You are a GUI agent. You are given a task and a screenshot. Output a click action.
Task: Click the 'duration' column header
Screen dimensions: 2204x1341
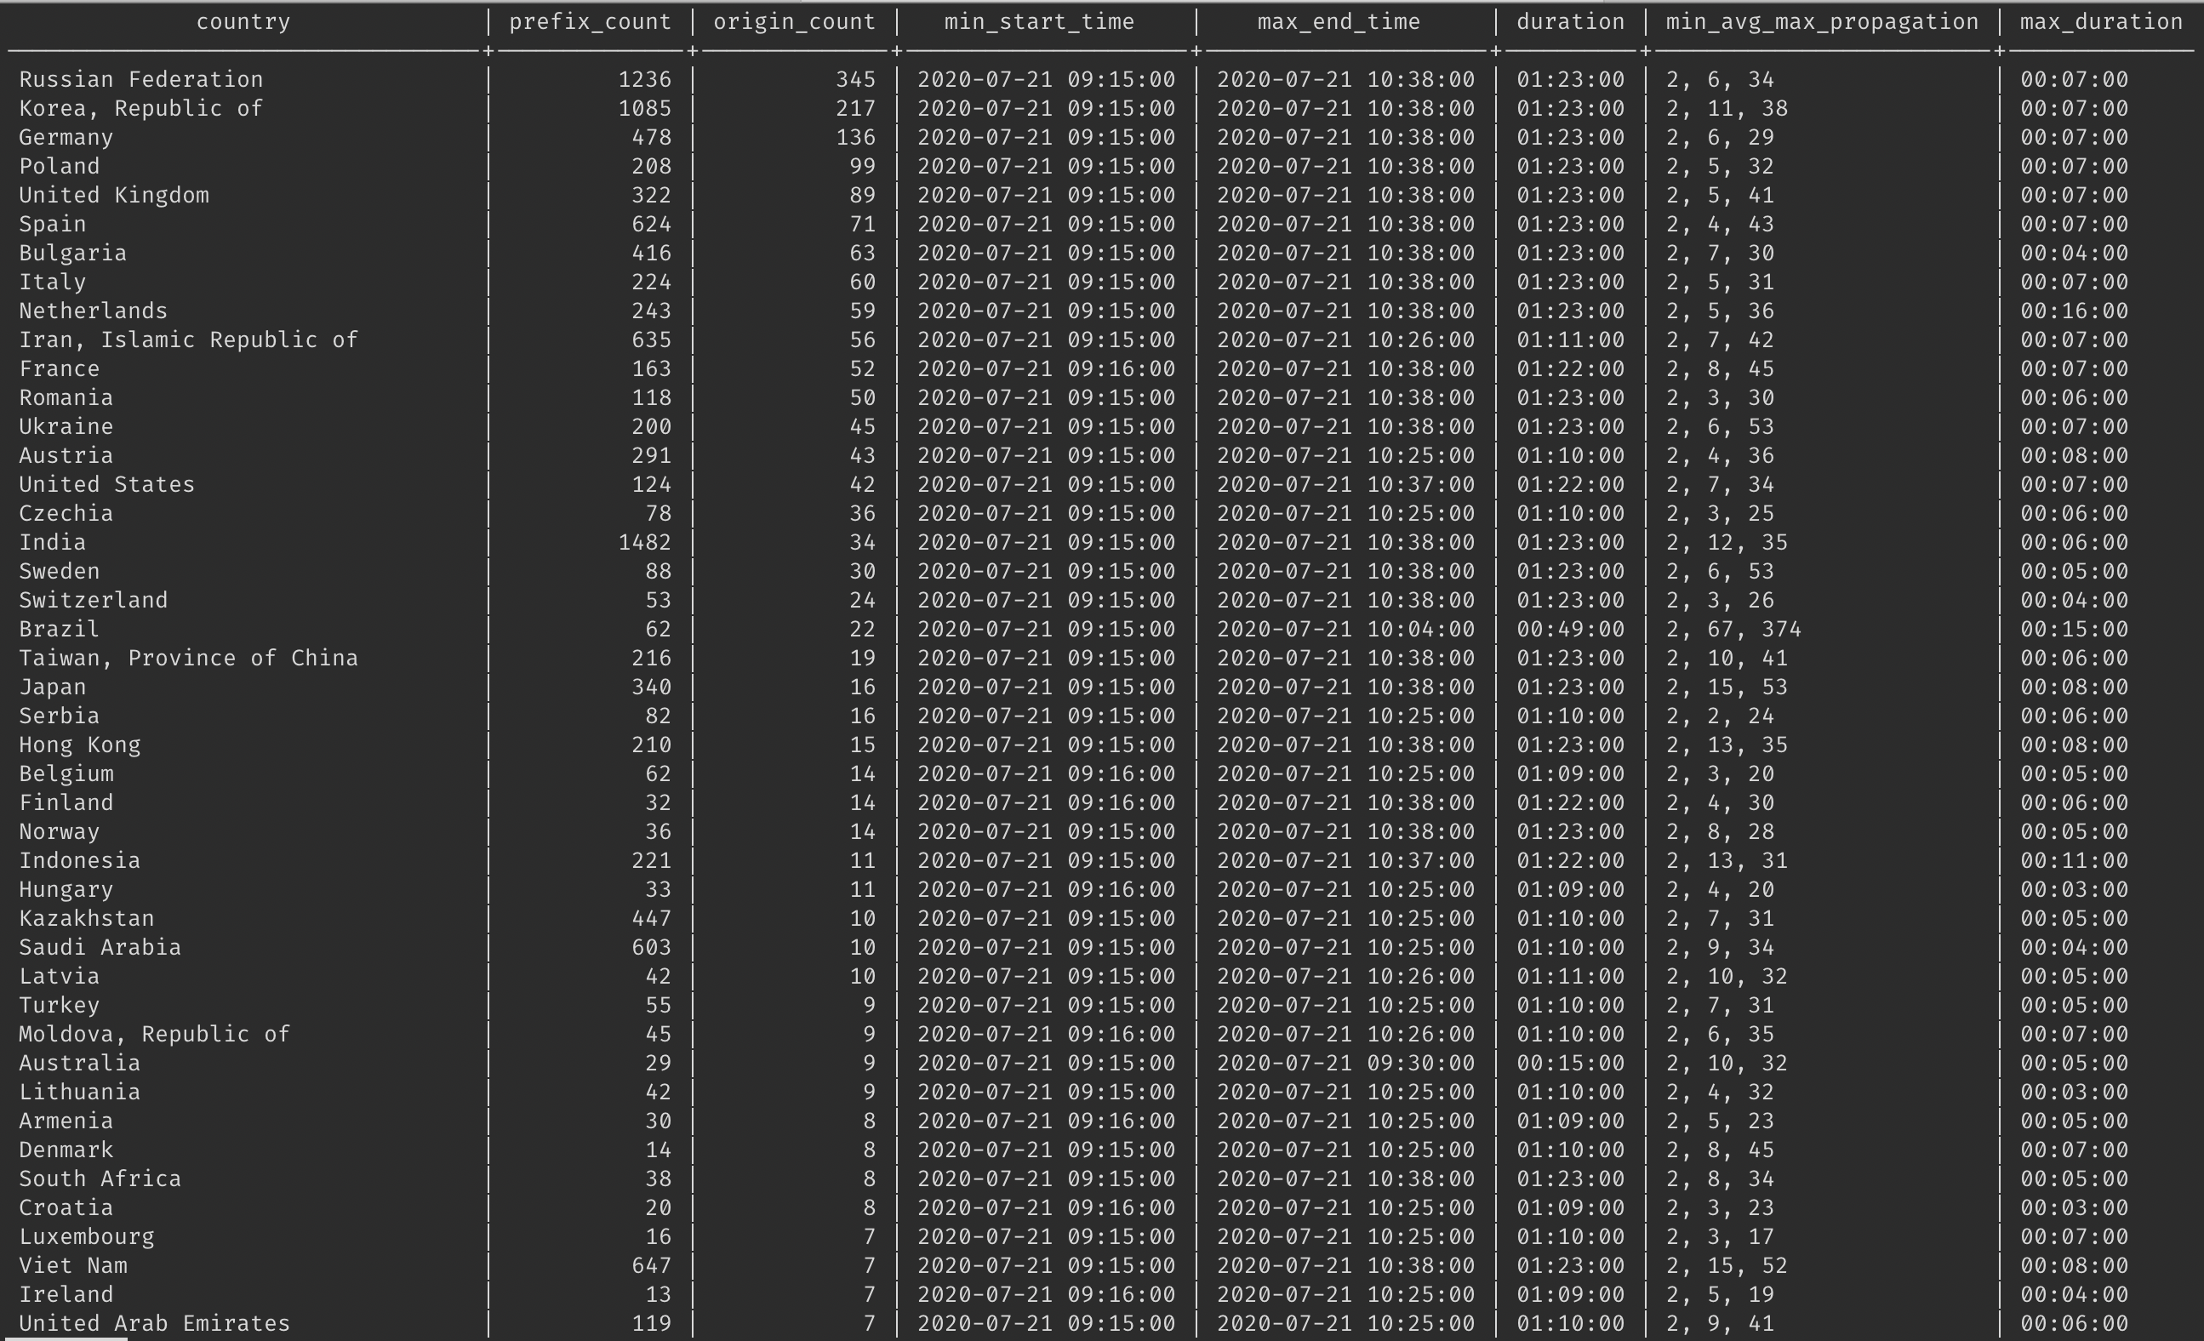[x=1571, y=22]
